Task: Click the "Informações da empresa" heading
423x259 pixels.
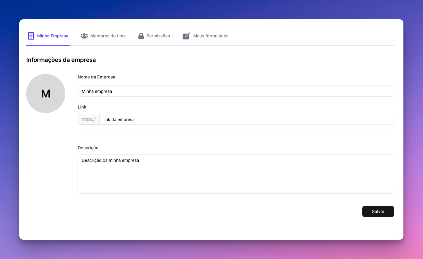Action: click(61, 60)
